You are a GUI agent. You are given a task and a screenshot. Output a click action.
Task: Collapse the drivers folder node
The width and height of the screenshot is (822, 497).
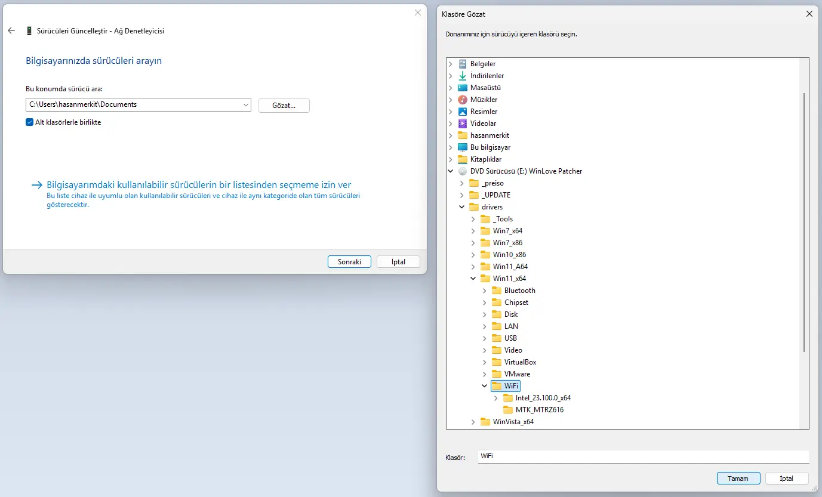point(462,207)
